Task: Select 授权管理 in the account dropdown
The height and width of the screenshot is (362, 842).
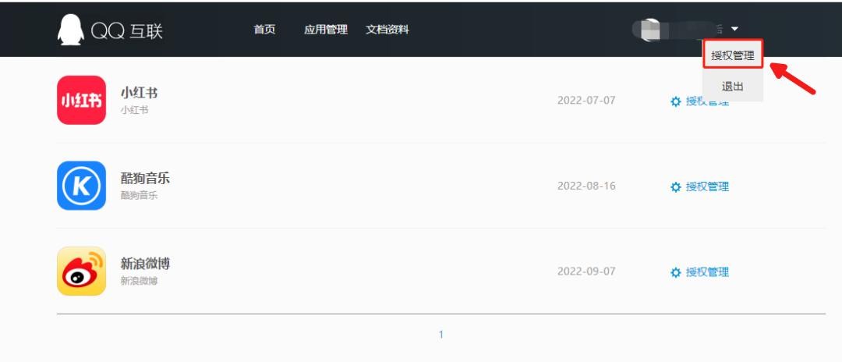Action: click(732, 55)
